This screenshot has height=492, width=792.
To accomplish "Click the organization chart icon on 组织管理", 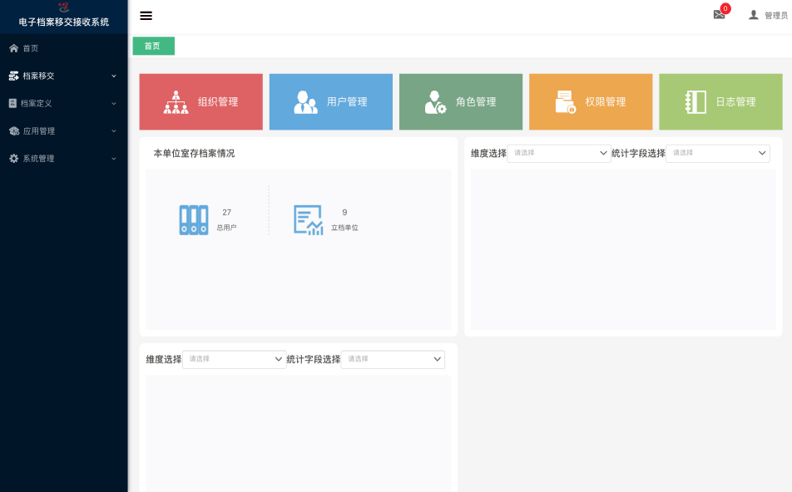I will (x=176, y=101).
